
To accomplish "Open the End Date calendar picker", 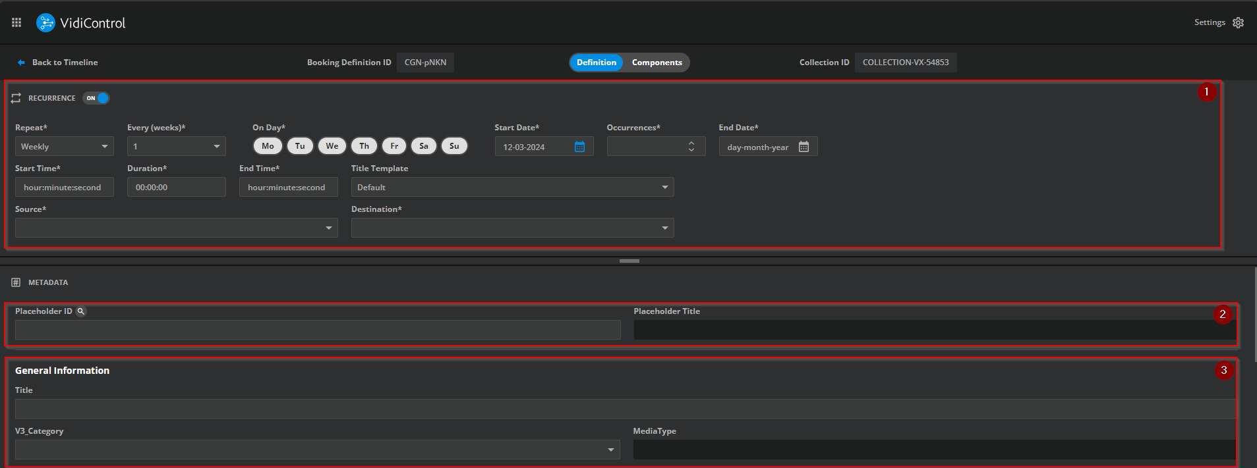I will coord(804,147).
